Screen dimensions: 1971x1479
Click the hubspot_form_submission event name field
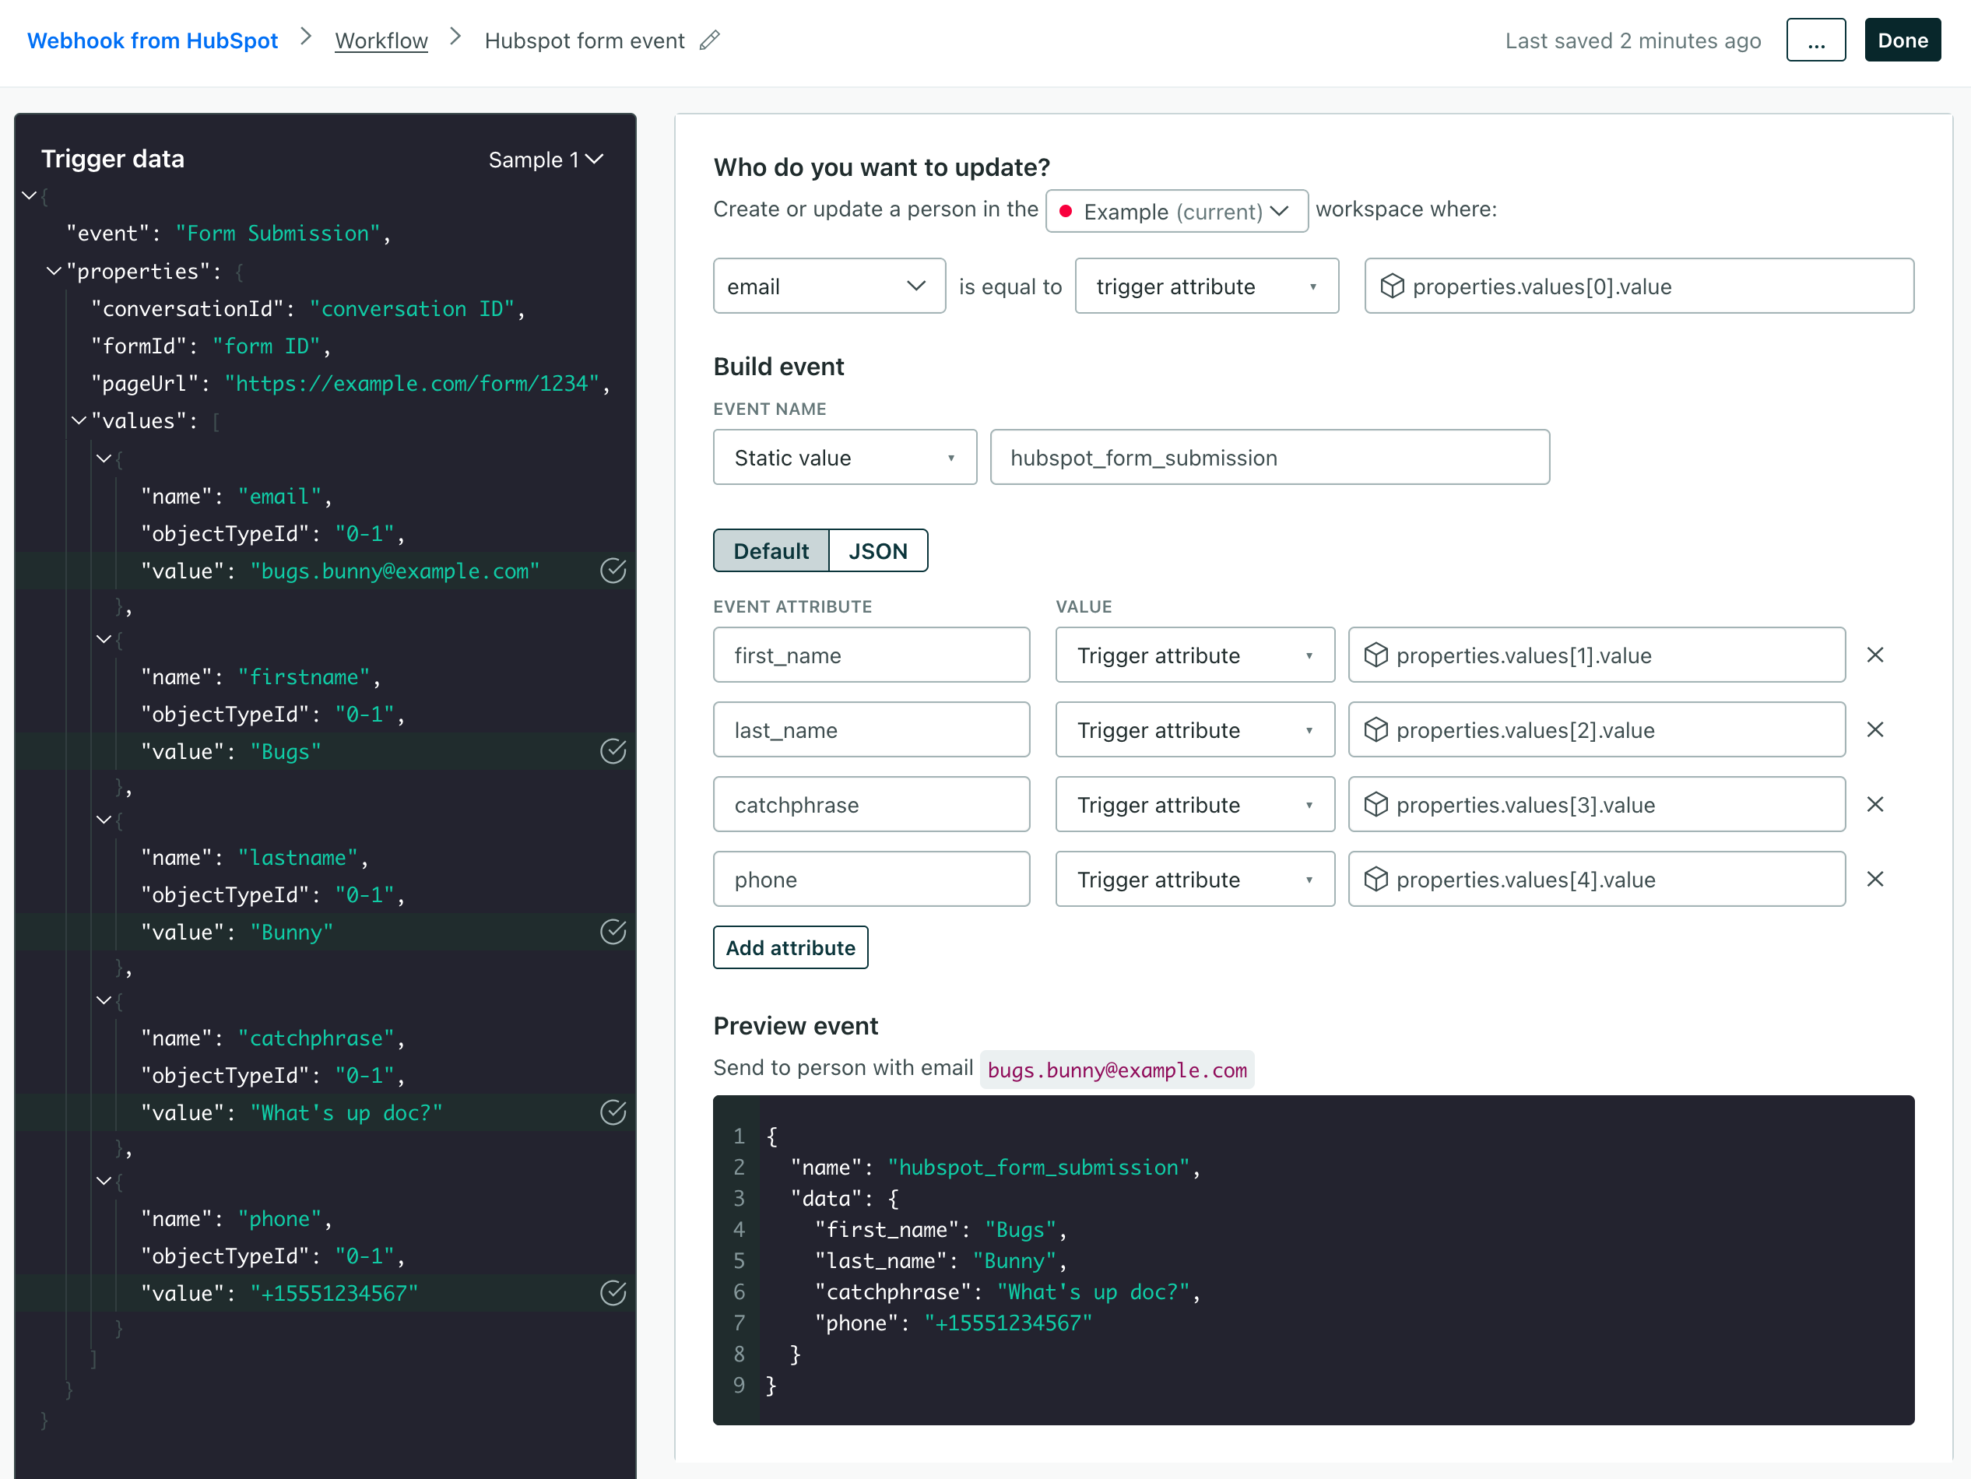pyautogui.click(x=1269, y=457)
